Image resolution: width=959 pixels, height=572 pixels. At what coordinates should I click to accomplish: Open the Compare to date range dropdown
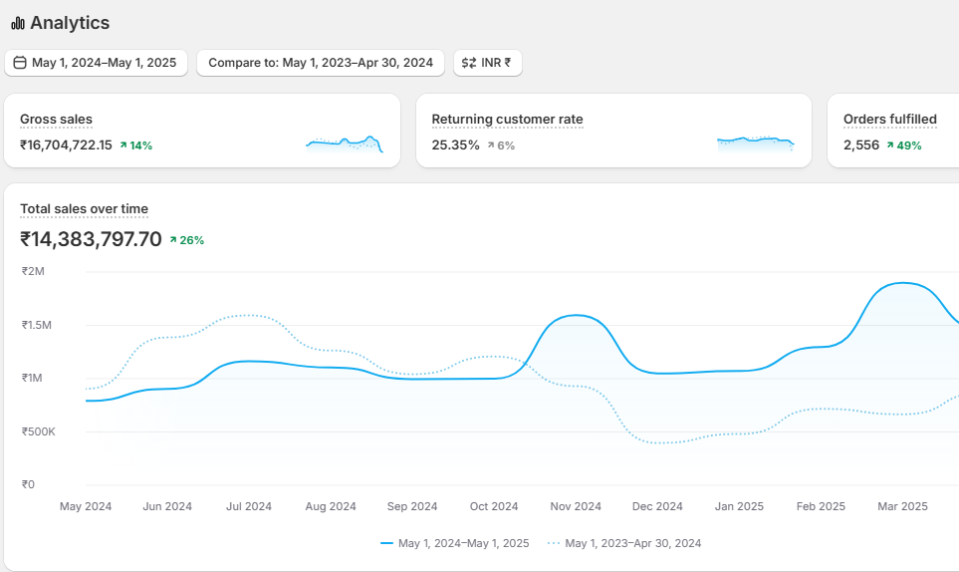320,63
